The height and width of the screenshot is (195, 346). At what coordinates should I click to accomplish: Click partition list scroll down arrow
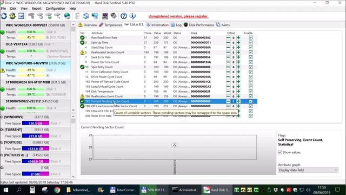(74, 177)
